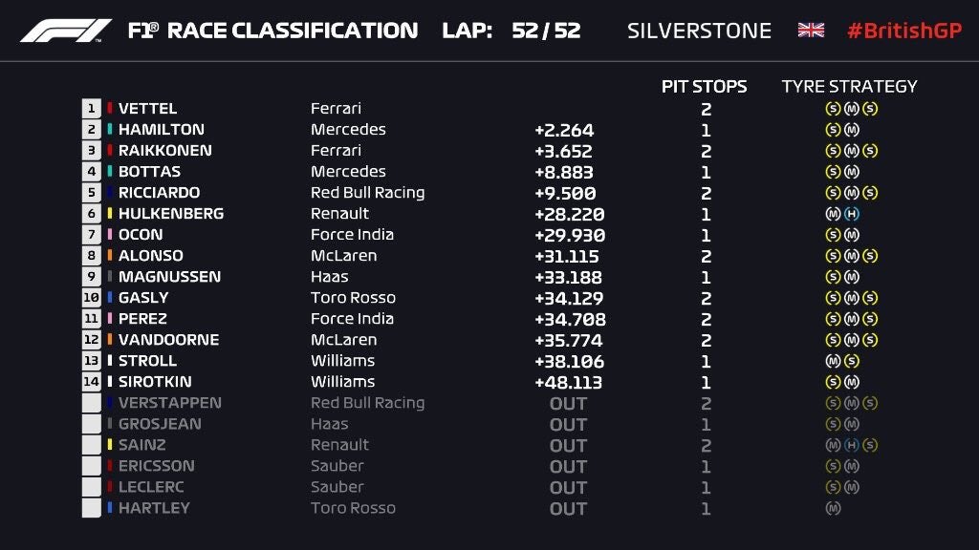Click the position 14 badge beside Sirotkin

[92, 382]
